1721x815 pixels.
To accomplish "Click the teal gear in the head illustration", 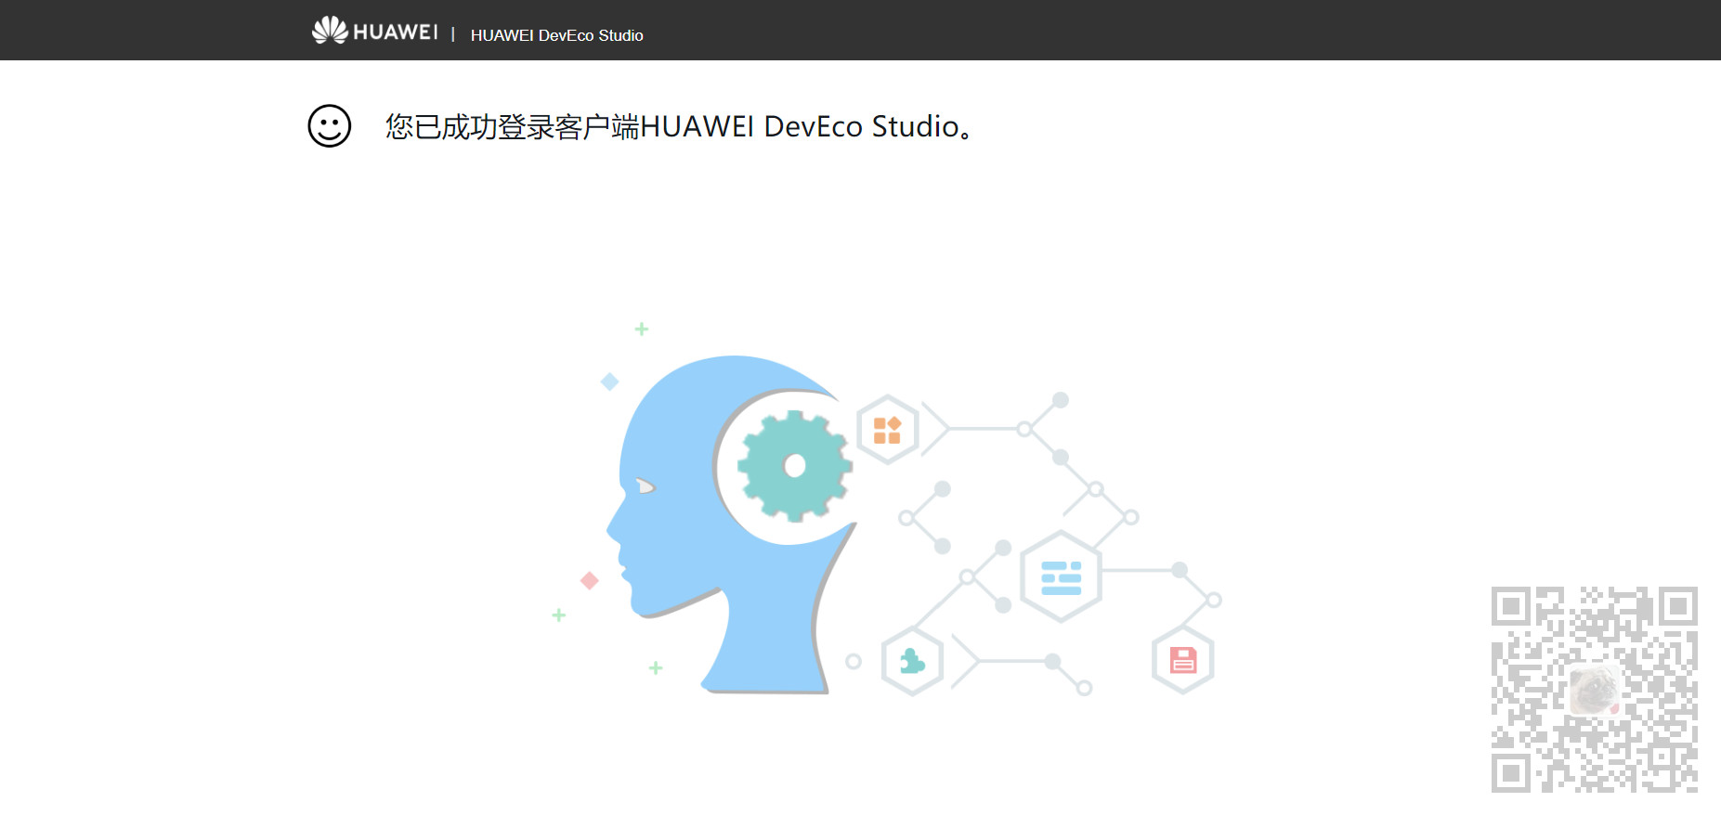I will 794,466.
